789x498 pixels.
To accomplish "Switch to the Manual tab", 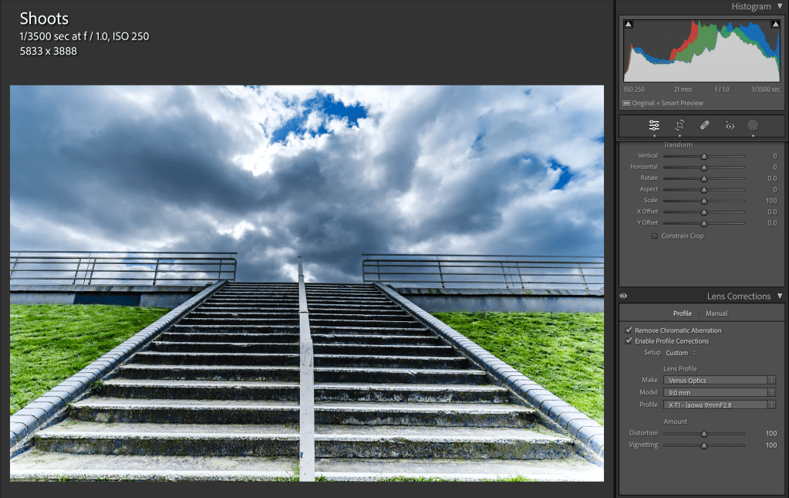I will tap(716, 313).
